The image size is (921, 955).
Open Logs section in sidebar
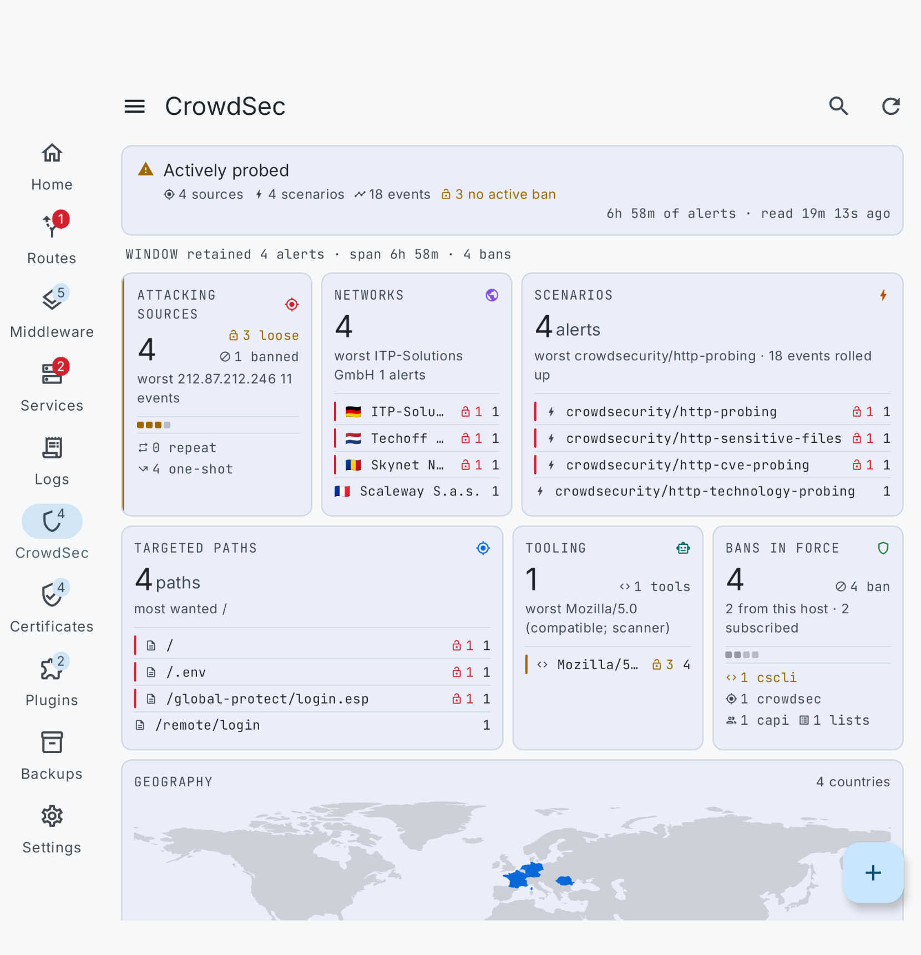(x=52, y=461)
